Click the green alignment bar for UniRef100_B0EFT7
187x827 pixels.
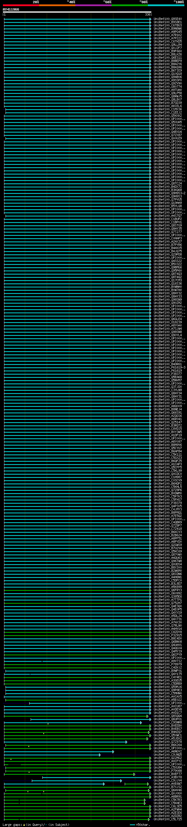[x=70, y=774]
